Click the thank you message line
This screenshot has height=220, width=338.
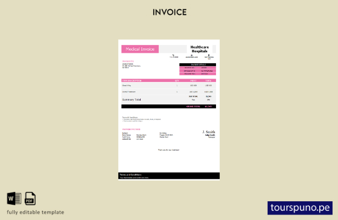click(x=169, y=150)
